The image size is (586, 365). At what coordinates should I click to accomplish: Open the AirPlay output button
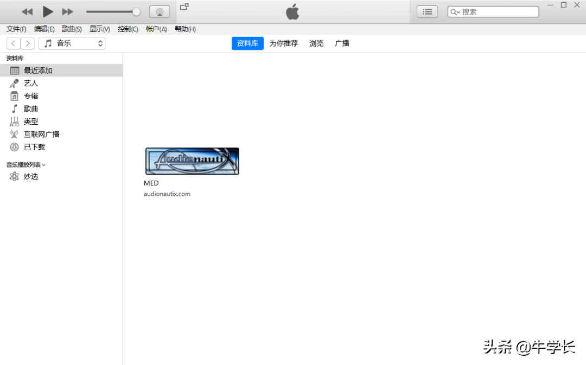coord(160,12)
